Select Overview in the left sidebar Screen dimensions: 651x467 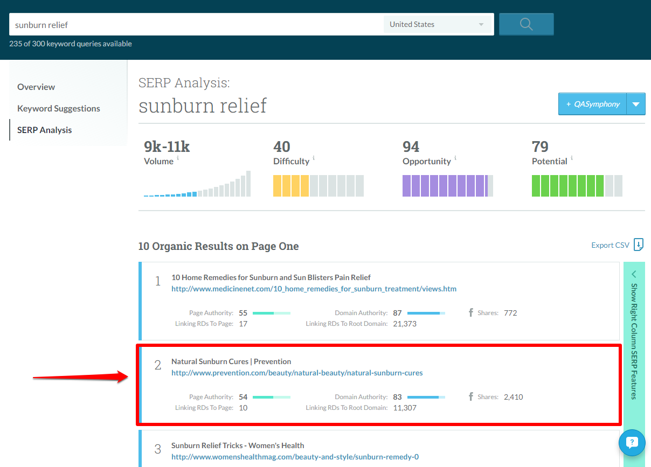[36, 87]
